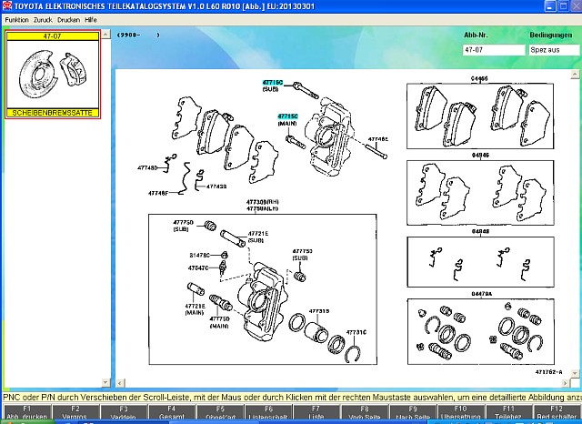Select highlighted part code 47715C (MAIN)
The height and width of the screenshot is (424, 582).
coord(287,116)
